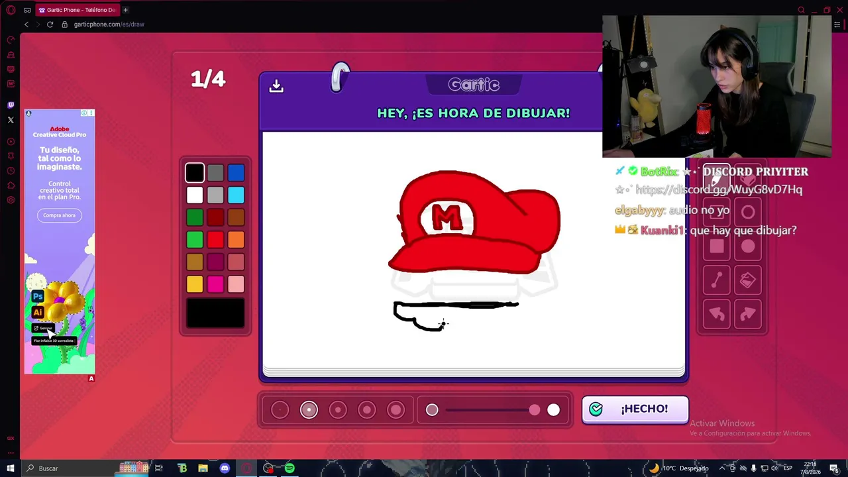This screenshot has width=848, height=477.
Task: Click the Compra ahora button in Adobe ad
Action: [x=60, y=215]
